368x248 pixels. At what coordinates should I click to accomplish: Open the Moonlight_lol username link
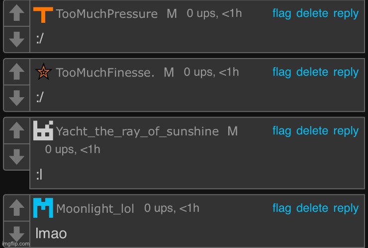click(x=95, y=209)
